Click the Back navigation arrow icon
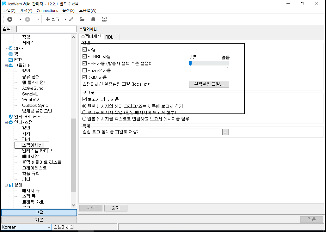 (x=10, y=19)
